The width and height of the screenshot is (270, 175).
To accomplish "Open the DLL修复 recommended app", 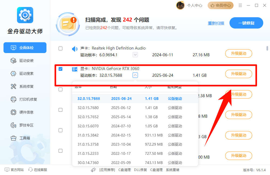I will (140, 170).
